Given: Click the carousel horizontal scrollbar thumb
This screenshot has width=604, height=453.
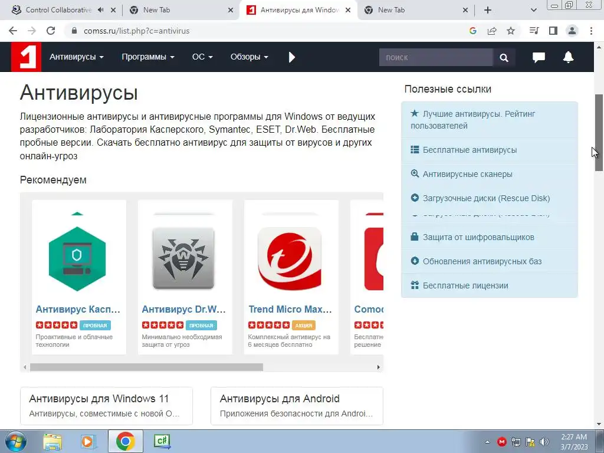Looking at the screenshot, I should coord(146,367).
